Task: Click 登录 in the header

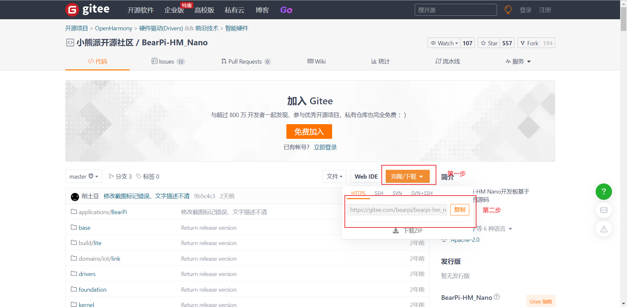Action: pos(525,10)
